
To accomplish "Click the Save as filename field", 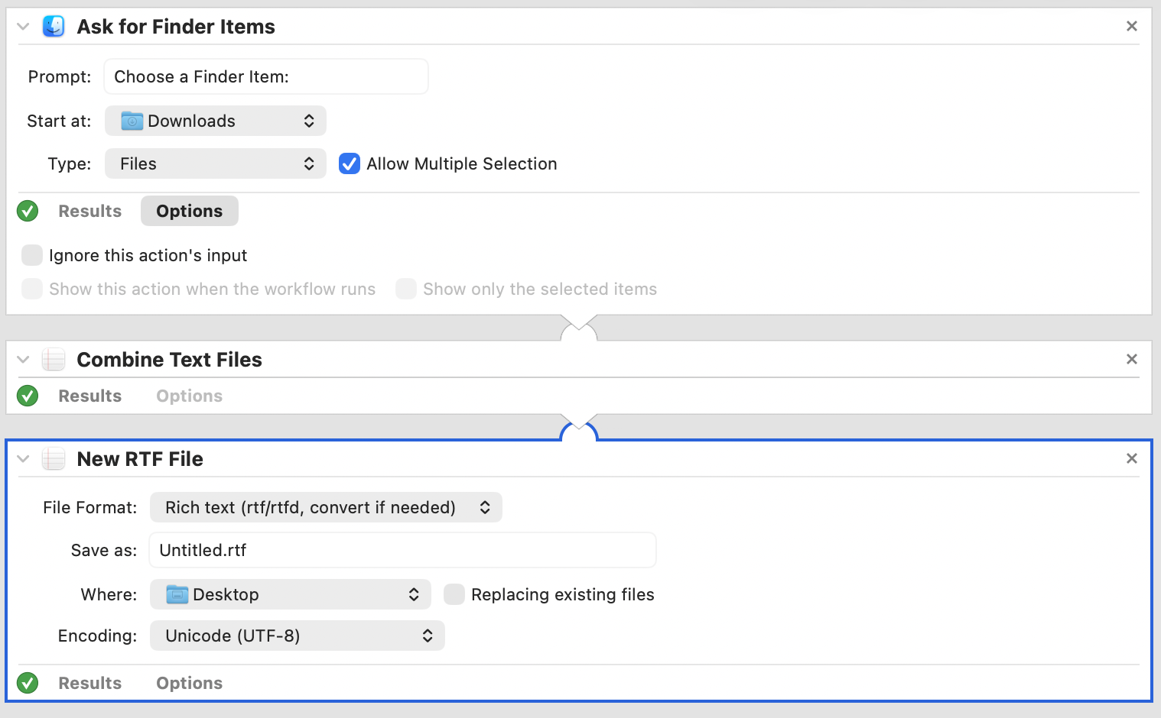I will [x=402, y=550].
